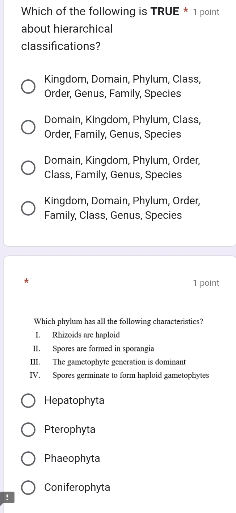Image resolution: width=236 pixels, height=513 pixels.
Task: Click the Coniferophyta answer label text
Action: pos(77,487)
